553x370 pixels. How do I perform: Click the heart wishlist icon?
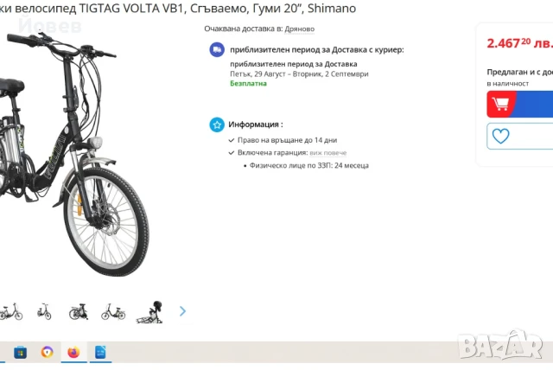pyautogui.click(x=501, y=136)
